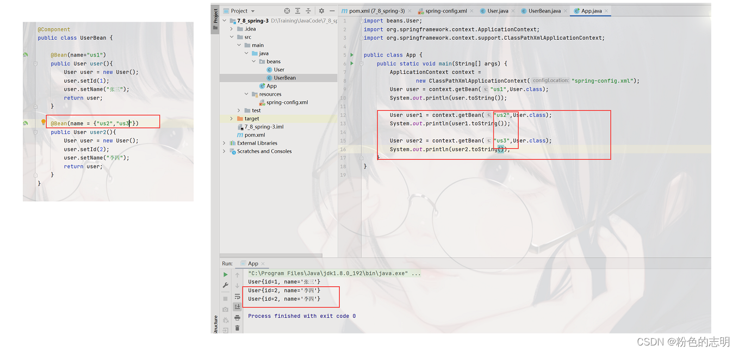The height and width of the screenshot is (352, 738).
Task: Hide the Project panel with minus icon
Action: click(x=332, y=11)
